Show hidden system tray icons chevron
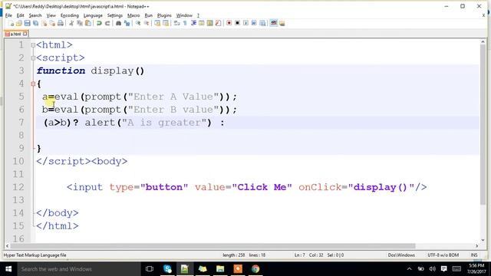The image size is (491, 276). 409,269
